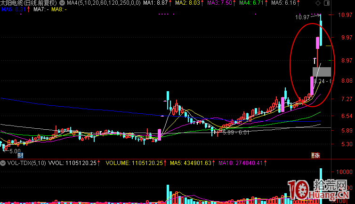Click the diamond icon at top right

pos(318,3)
